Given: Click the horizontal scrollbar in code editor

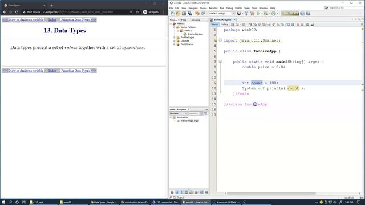Looking at the screenshot, I should coord(271,194).
